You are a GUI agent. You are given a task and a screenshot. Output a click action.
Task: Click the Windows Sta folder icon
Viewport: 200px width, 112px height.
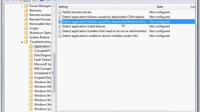31,105
